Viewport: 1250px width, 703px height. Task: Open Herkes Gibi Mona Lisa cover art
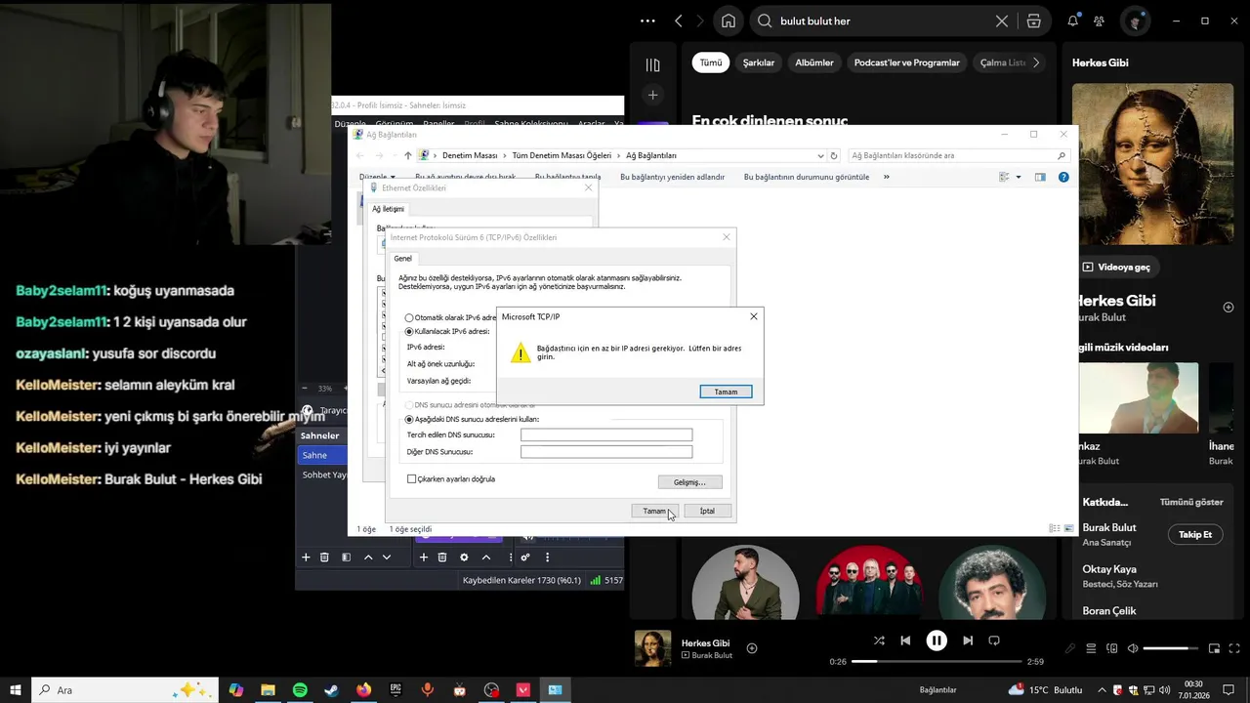[1152, 164]
